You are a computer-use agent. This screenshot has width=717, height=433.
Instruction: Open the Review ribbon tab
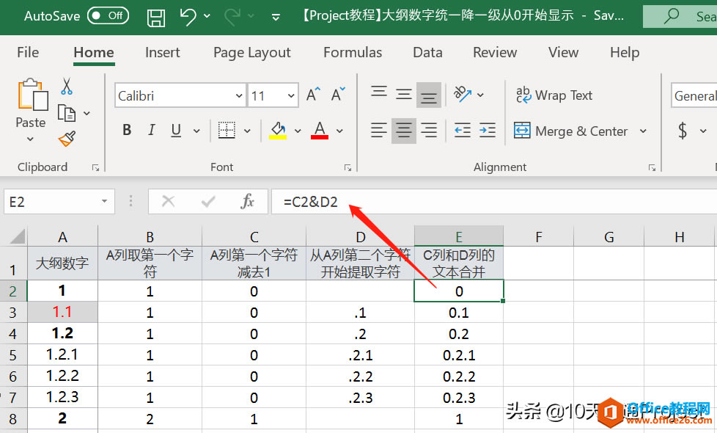click(x=494, y=52)
